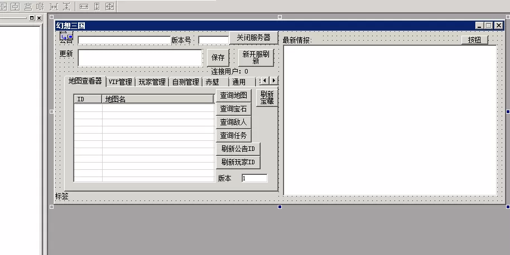
Task: Maximize the 幻想三国 form window
Action: [x=489, y=26]
